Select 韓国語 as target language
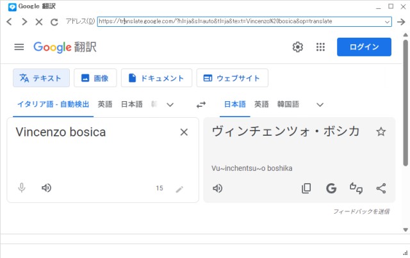The width and height of the screenshot is (410, 258). (288, 104)
